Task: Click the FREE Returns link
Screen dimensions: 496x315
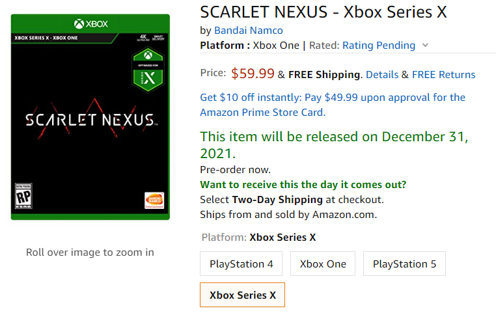Action: click(443, 75)
